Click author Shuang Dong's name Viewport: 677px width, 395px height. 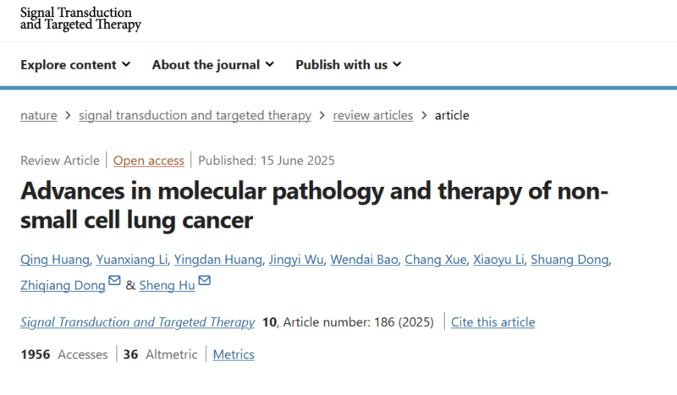click(570, 260)
